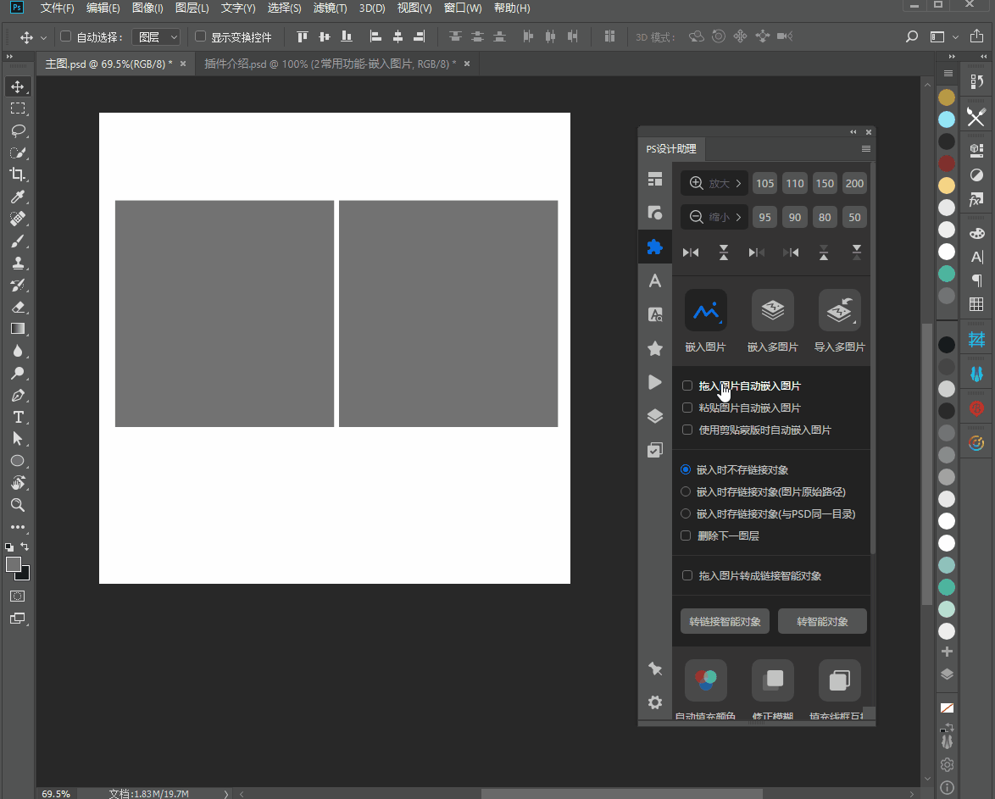Switch to 主图.psd document tab
The height and width of the screenshot is (799, 995).
coord(108,64)
